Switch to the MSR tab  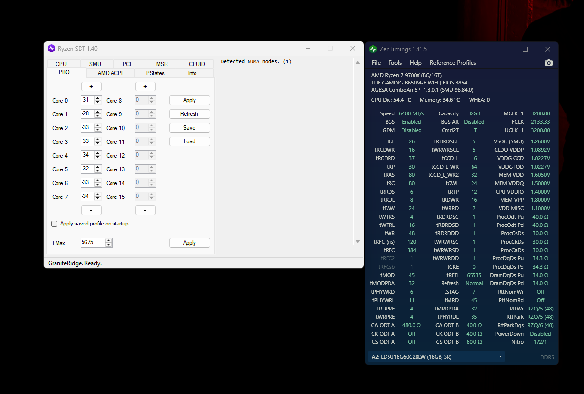[162, 64]
